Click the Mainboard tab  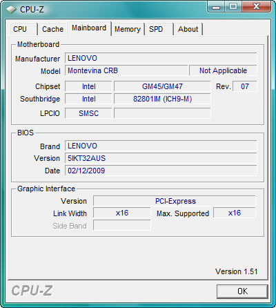coord(89,28)
